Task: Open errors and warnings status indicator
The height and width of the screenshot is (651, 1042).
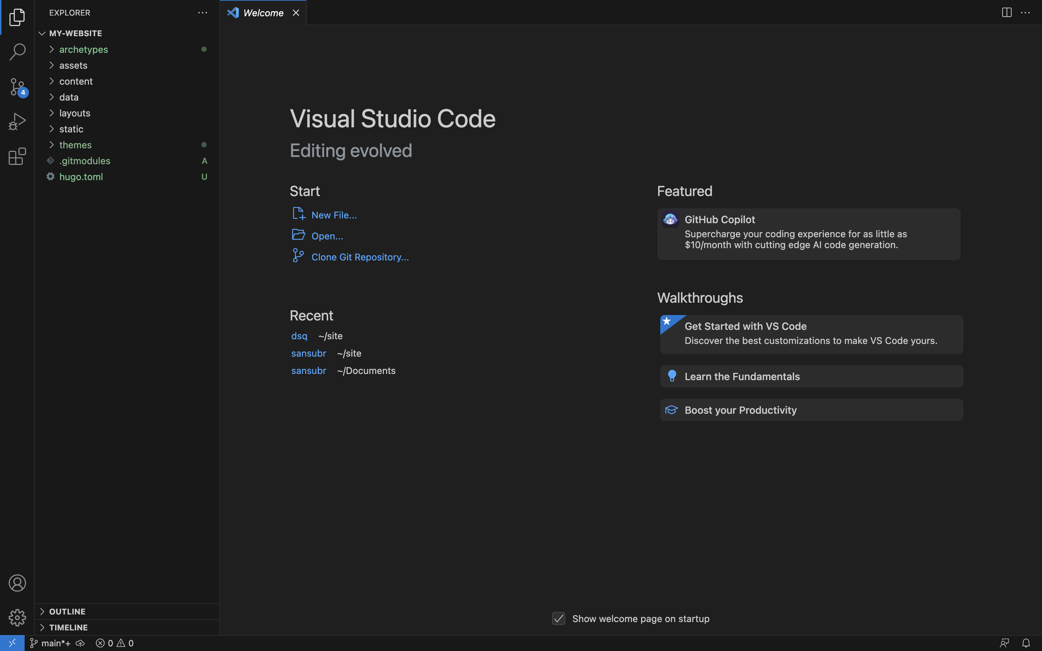Action: [115, 643]
